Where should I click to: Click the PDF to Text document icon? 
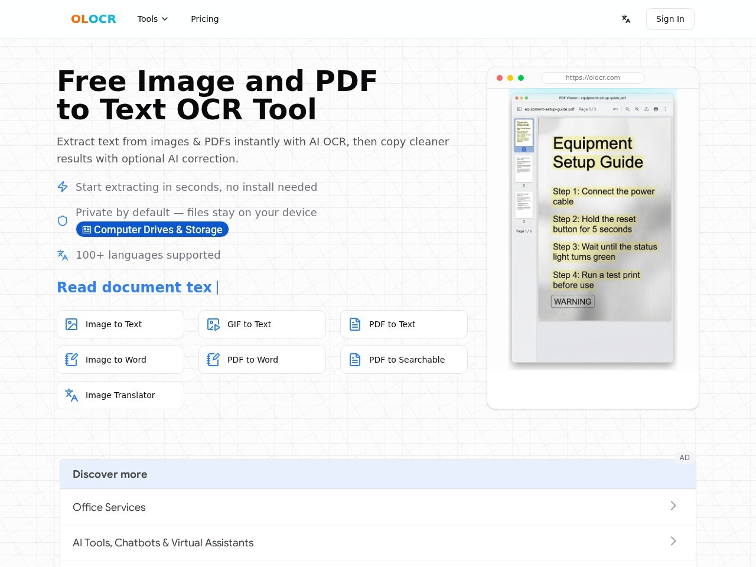355,324
